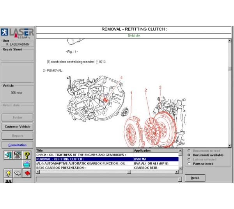Screen dimensions: 234x209
Task: Open the Consultation section
Action: [18, 145]
